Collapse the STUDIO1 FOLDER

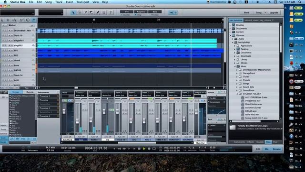237,94
